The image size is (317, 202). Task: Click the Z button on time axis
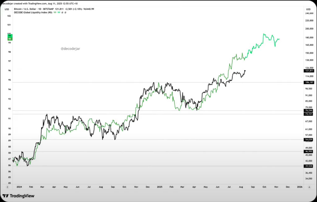7,187
